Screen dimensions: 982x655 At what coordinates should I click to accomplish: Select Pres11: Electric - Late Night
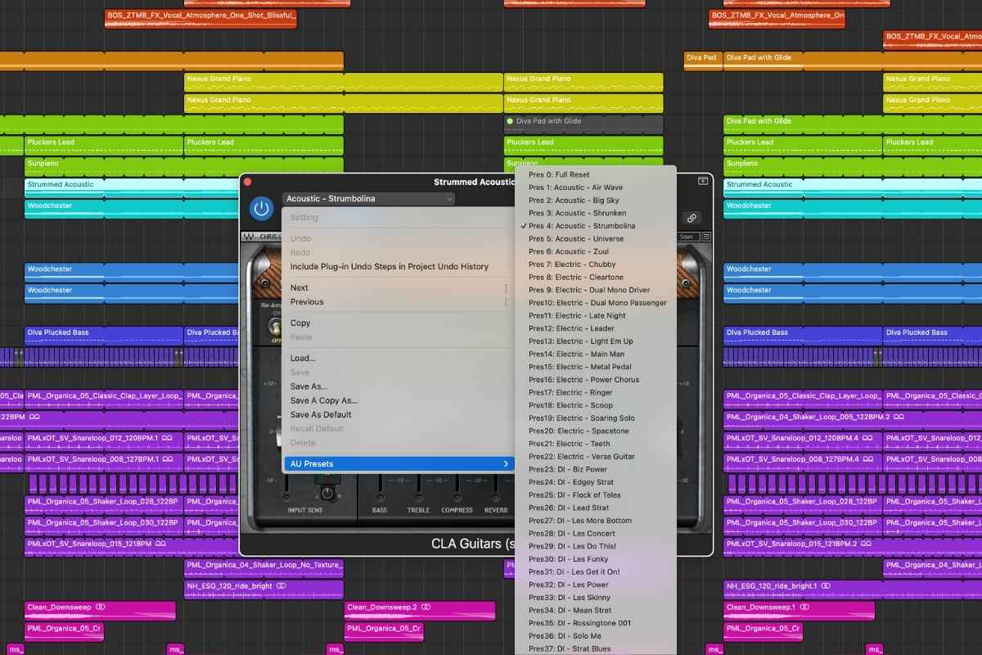coord(595,316)
